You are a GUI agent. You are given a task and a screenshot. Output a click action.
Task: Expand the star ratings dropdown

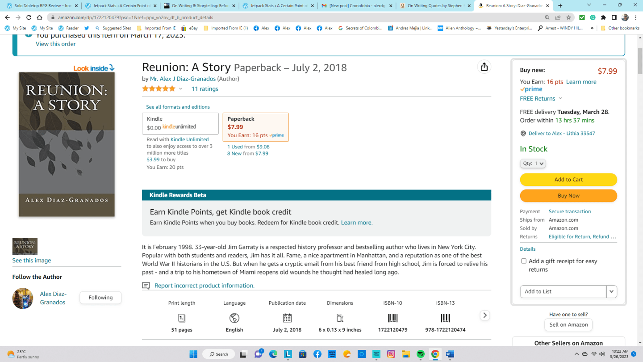(180, 88)
